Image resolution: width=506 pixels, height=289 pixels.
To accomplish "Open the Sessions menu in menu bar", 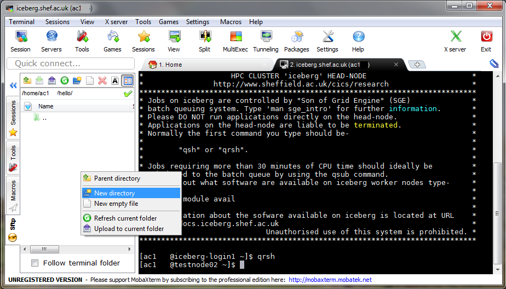I will pyautogui.click(x=58, y=22).
